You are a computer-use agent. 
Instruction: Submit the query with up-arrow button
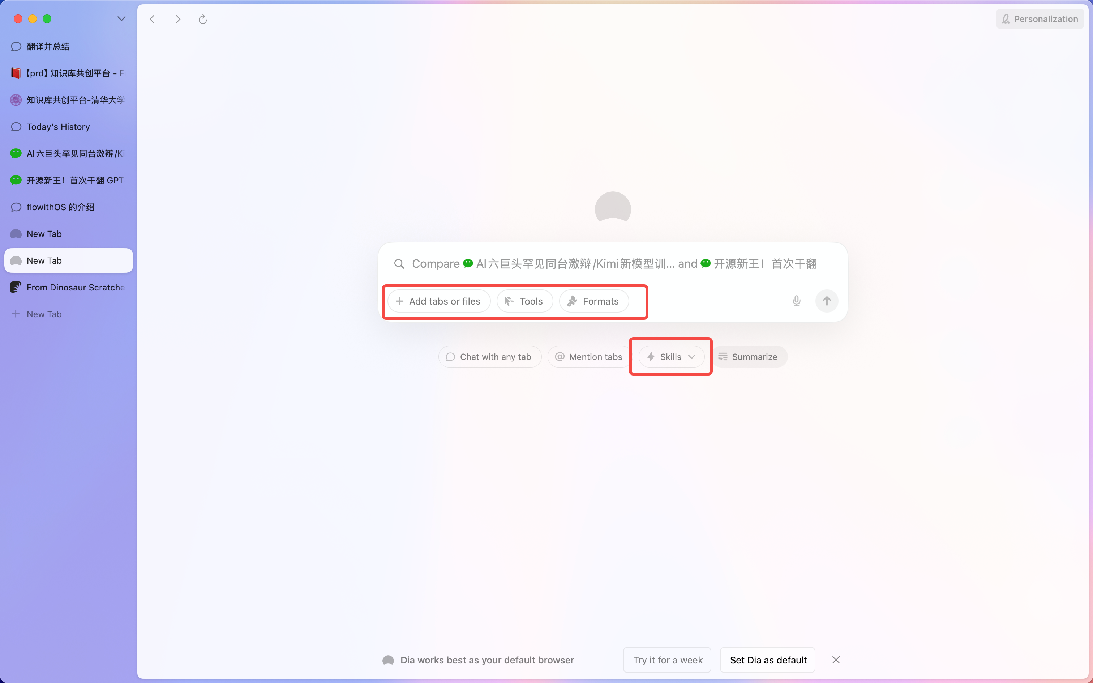point(826,301)
